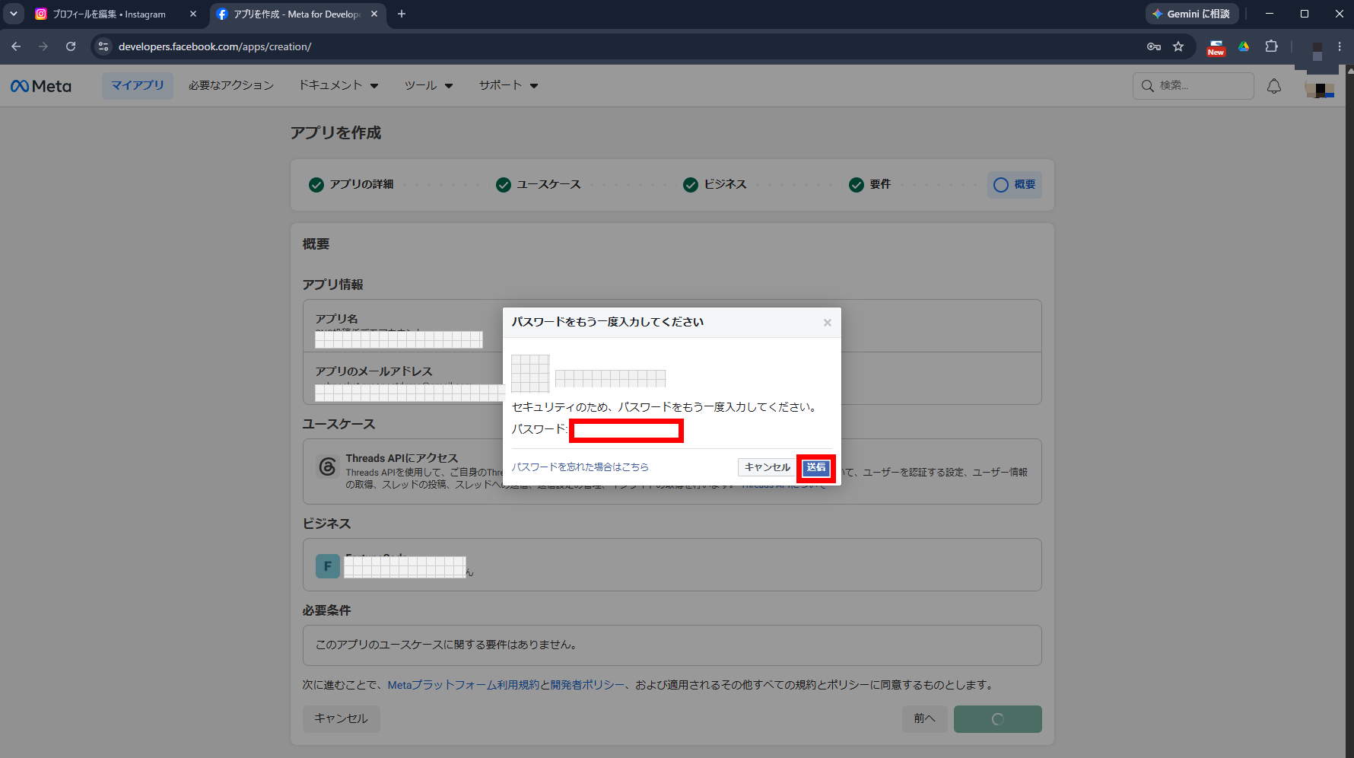Expand the ドキュメント menu

pos(338,85)
